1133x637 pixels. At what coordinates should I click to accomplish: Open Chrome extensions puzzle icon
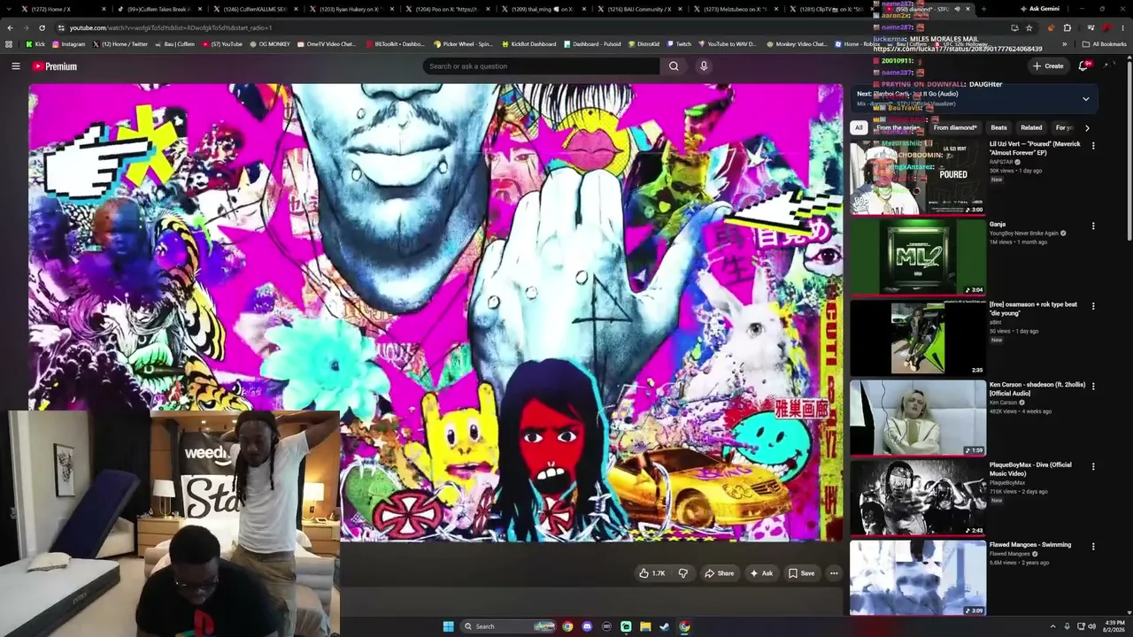(1067, 27)
